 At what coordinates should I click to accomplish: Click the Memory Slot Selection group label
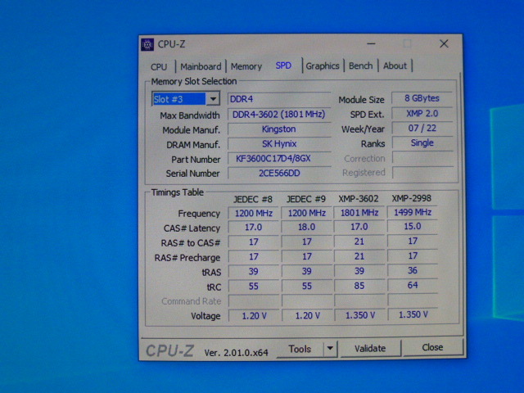point(194,81)
